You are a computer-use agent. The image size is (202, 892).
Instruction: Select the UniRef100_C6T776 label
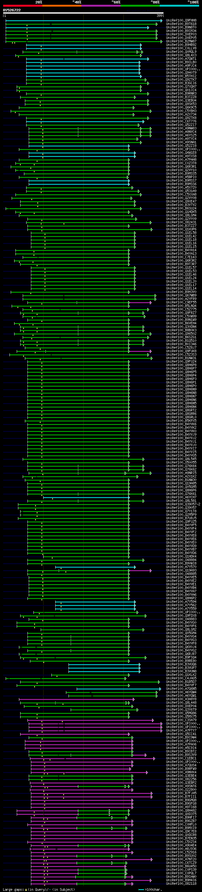tap(181, 121)
